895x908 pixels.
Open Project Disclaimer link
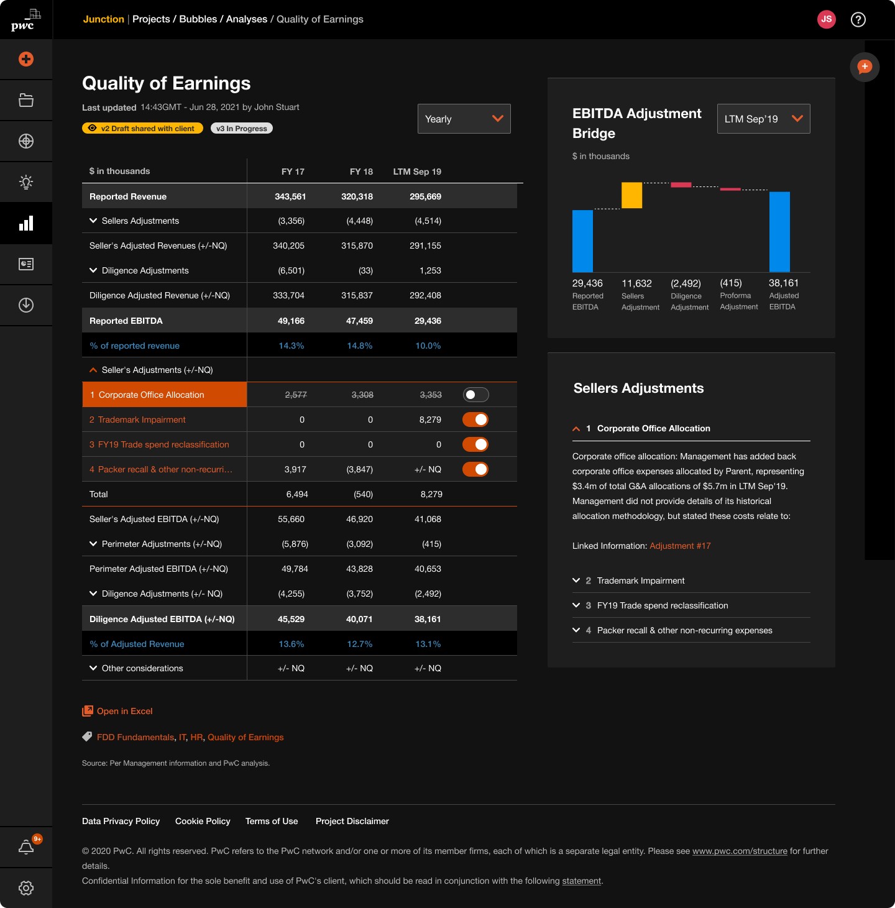point(352,821)
